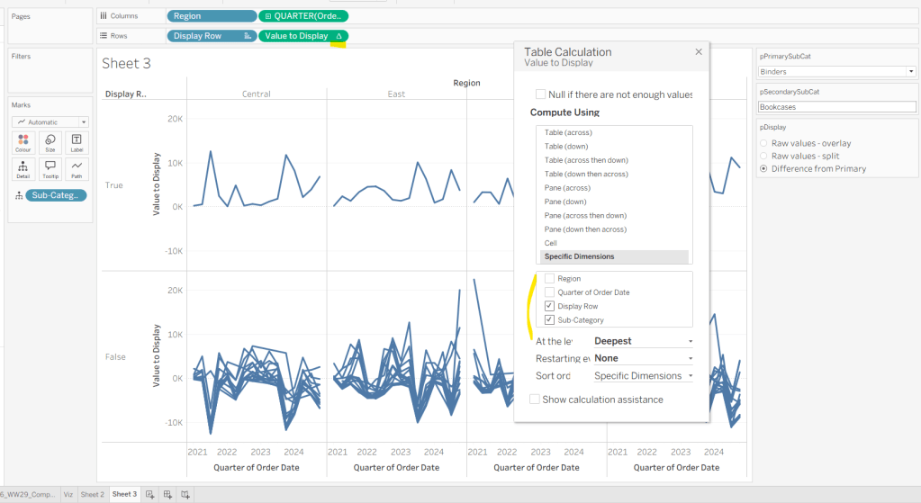Viewport: 921px width, 503px height.
Task: Open the pPrimarySubCat Binders dropdown
Action: coord(836,71)
